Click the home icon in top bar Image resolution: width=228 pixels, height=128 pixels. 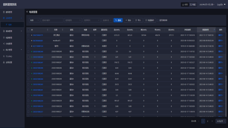(183, 5)
